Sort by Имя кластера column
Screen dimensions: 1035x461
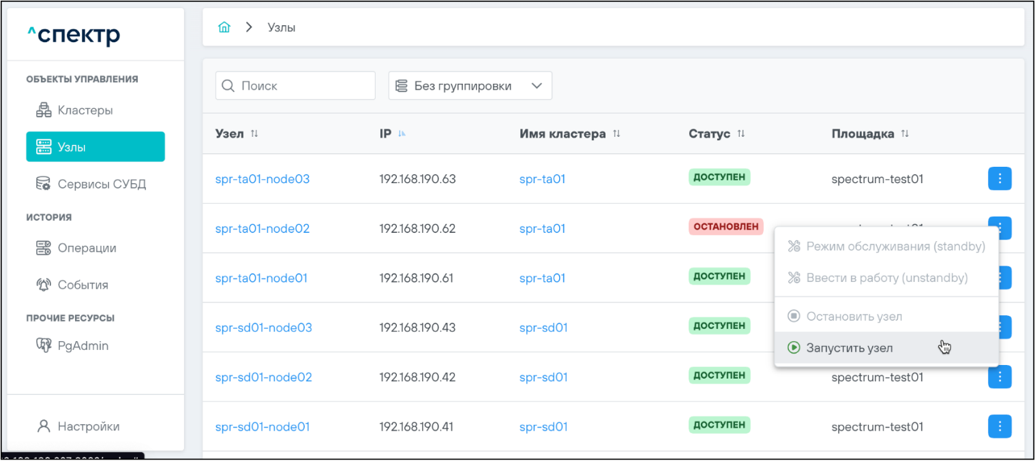tap(616, 134)
